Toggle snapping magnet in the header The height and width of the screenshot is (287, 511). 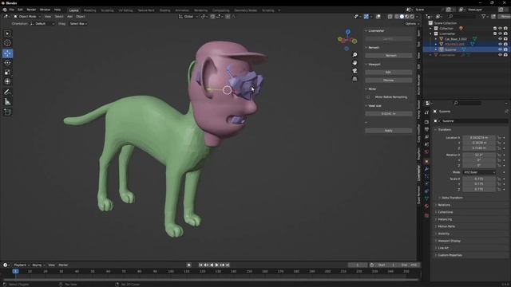[212, 17]
